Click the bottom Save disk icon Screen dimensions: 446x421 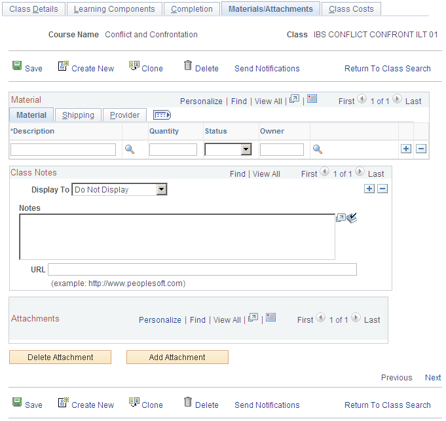click(x=17, y=402)
